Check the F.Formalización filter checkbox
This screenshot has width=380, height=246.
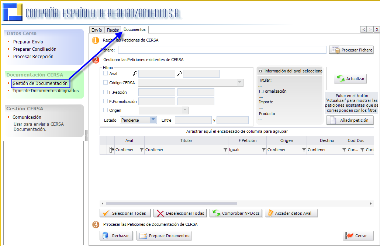tap(106, 101)
